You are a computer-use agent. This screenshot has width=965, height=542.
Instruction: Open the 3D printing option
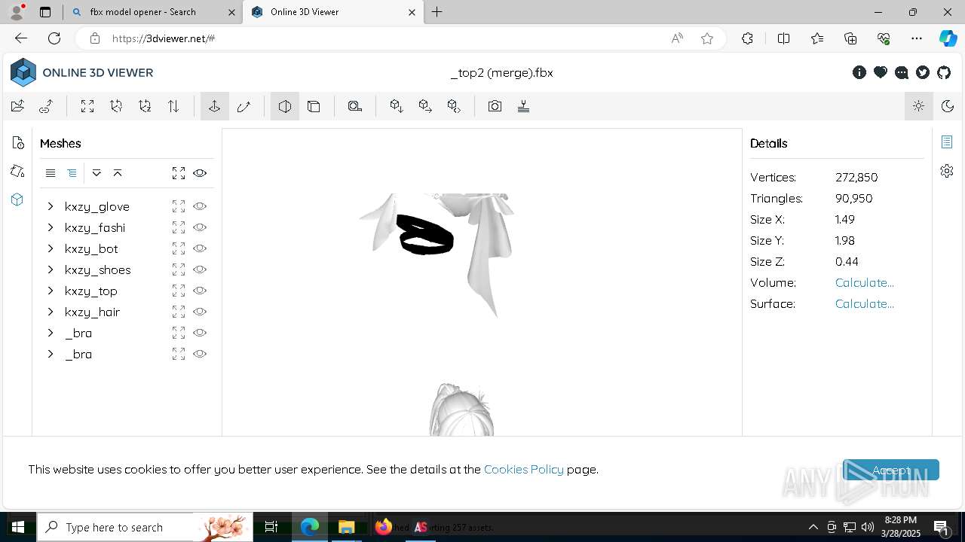tap(523, 106)
